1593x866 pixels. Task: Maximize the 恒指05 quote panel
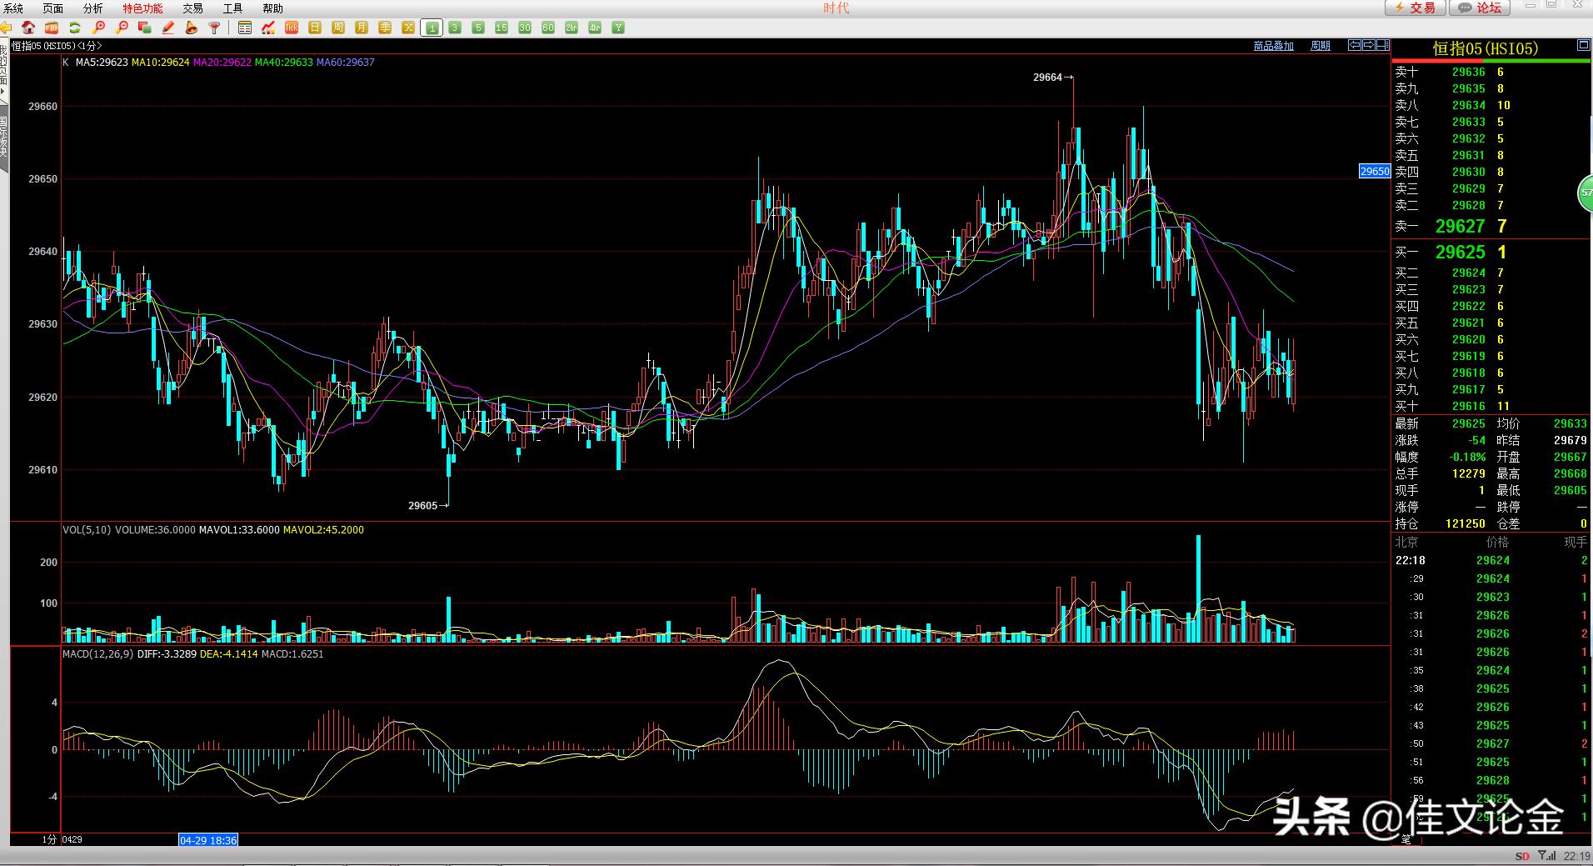1583,46
